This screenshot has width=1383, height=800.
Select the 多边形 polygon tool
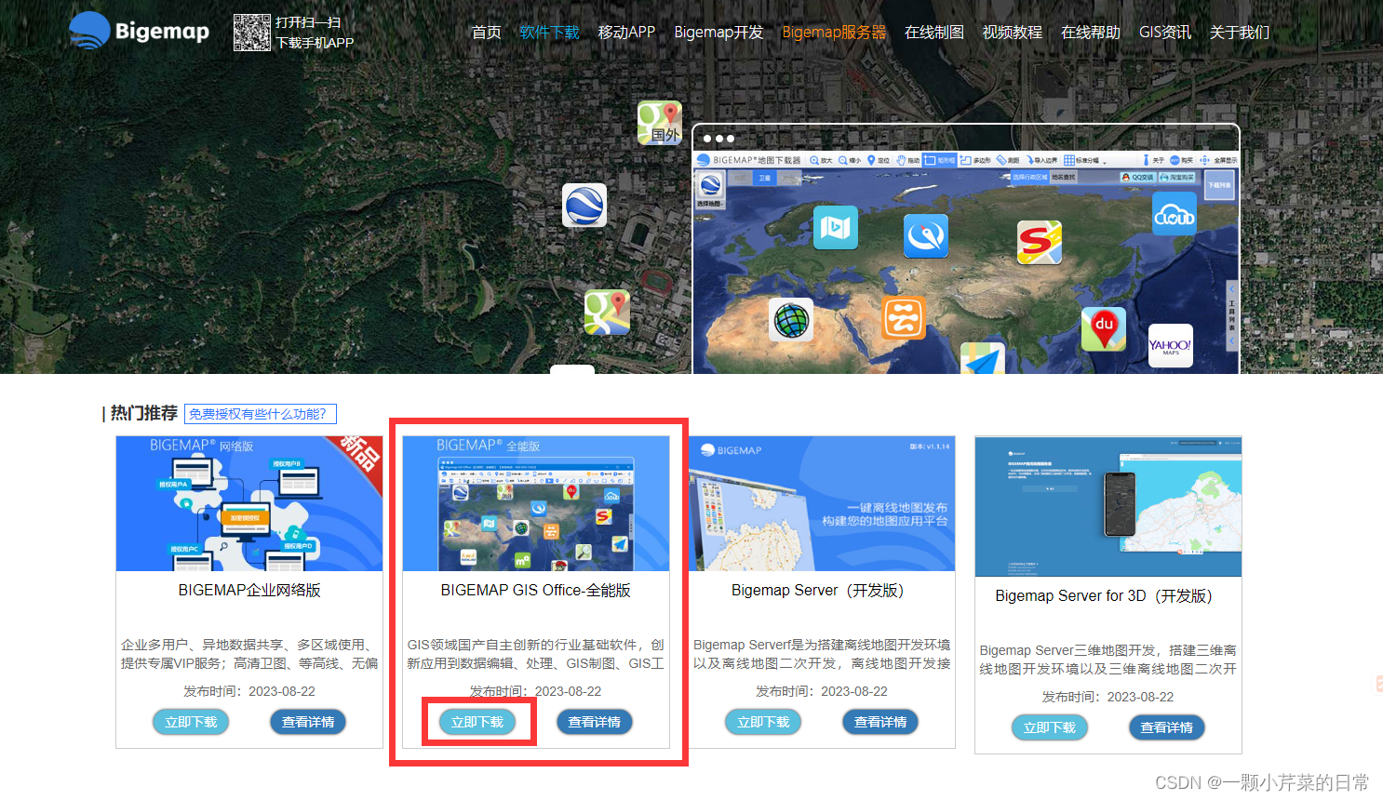click(975, 160)
